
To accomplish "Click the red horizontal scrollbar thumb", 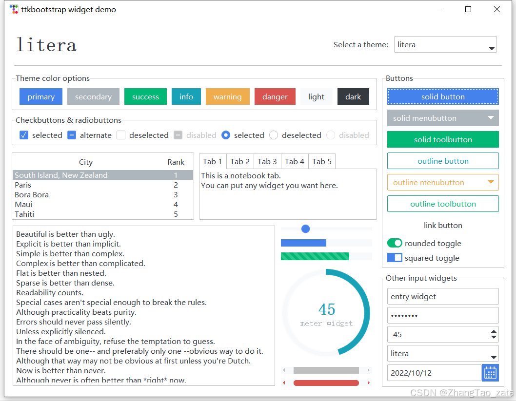I will (x=326, y=382).
